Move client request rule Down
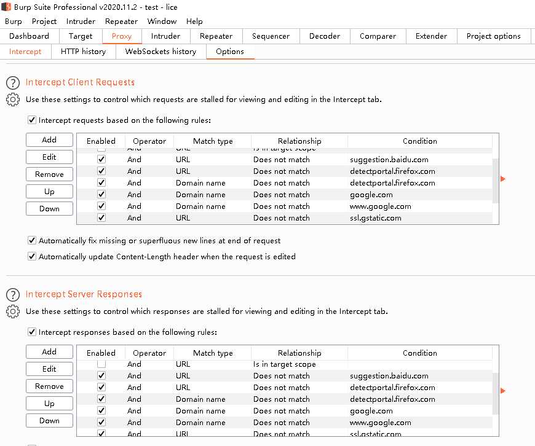 49,209
